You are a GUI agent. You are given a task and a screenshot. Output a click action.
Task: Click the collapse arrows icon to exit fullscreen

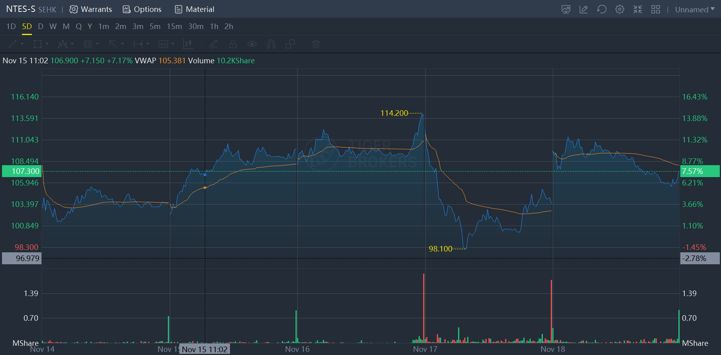click(638, 9)
